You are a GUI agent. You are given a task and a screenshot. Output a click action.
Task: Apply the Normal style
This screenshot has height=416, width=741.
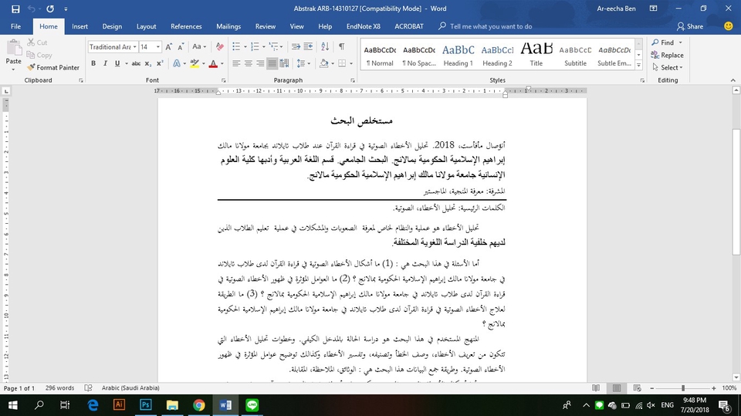(x=380, y=55)
